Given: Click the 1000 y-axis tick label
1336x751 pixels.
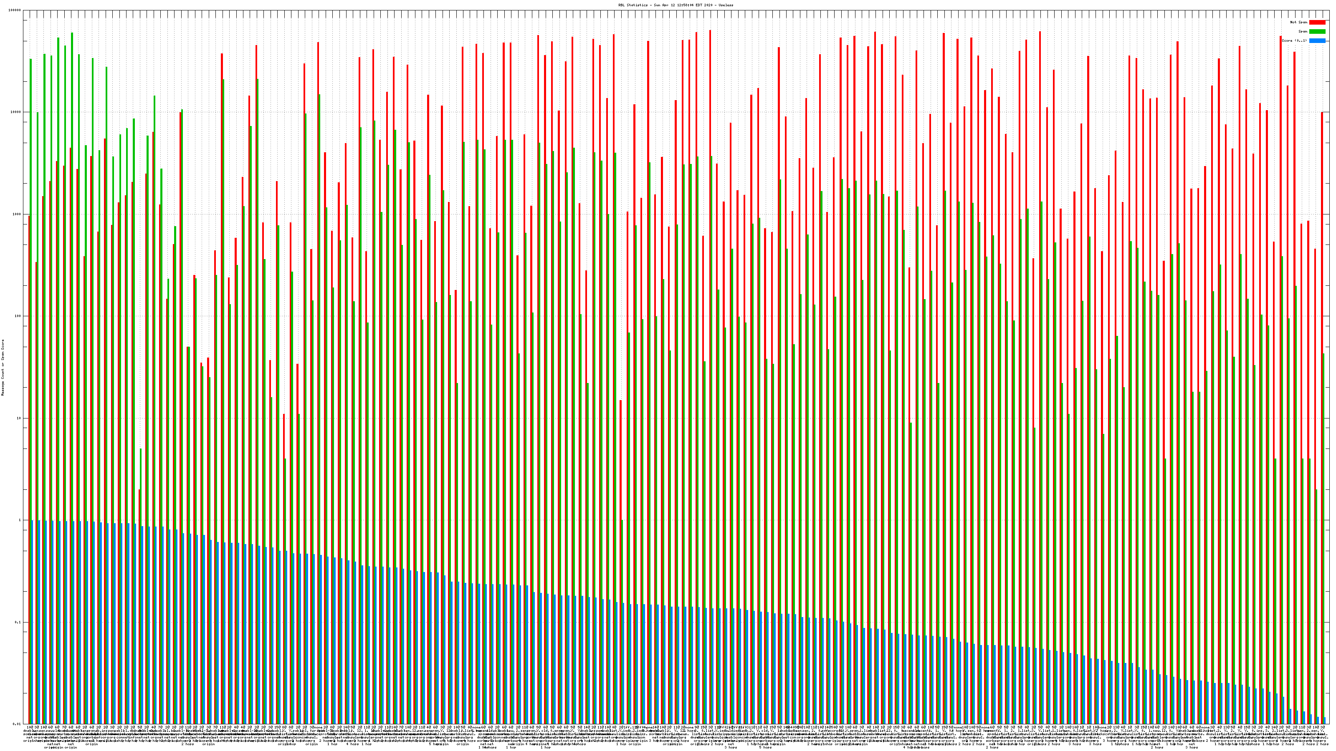Looking at the screenshot, I should [16, 214].
